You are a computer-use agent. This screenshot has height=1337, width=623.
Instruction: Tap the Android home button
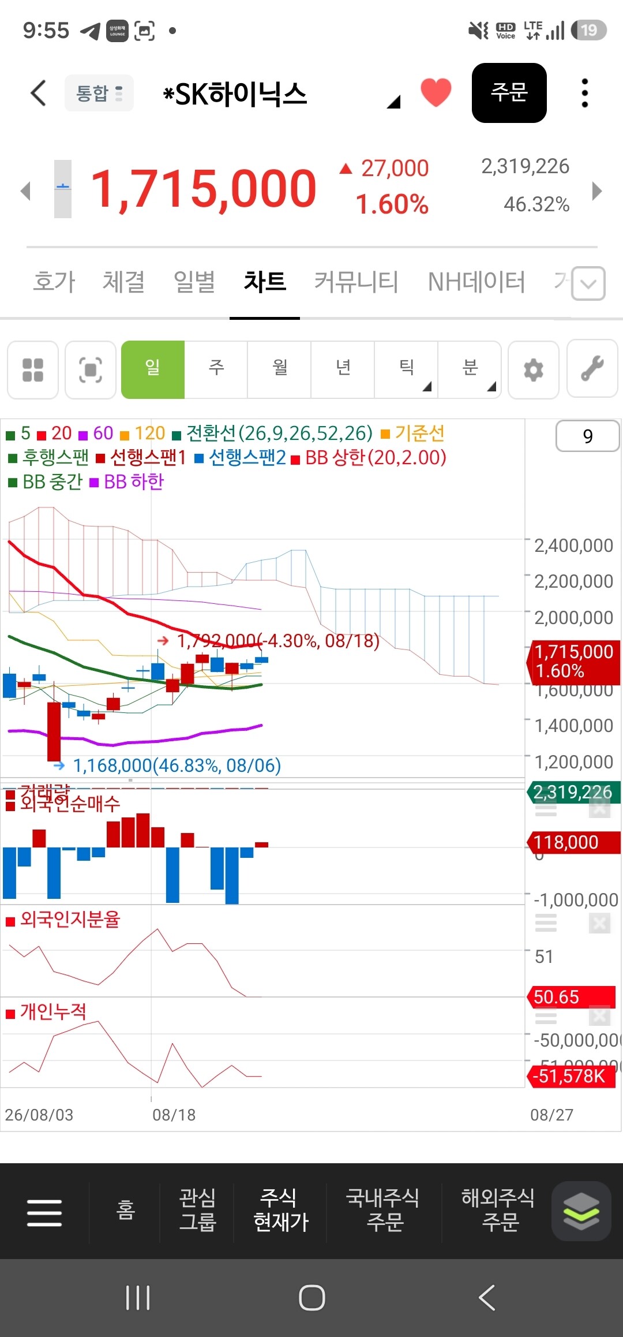coord(312,1298)
